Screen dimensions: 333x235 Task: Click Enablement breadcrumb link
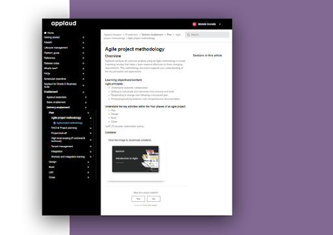[131, 35]
